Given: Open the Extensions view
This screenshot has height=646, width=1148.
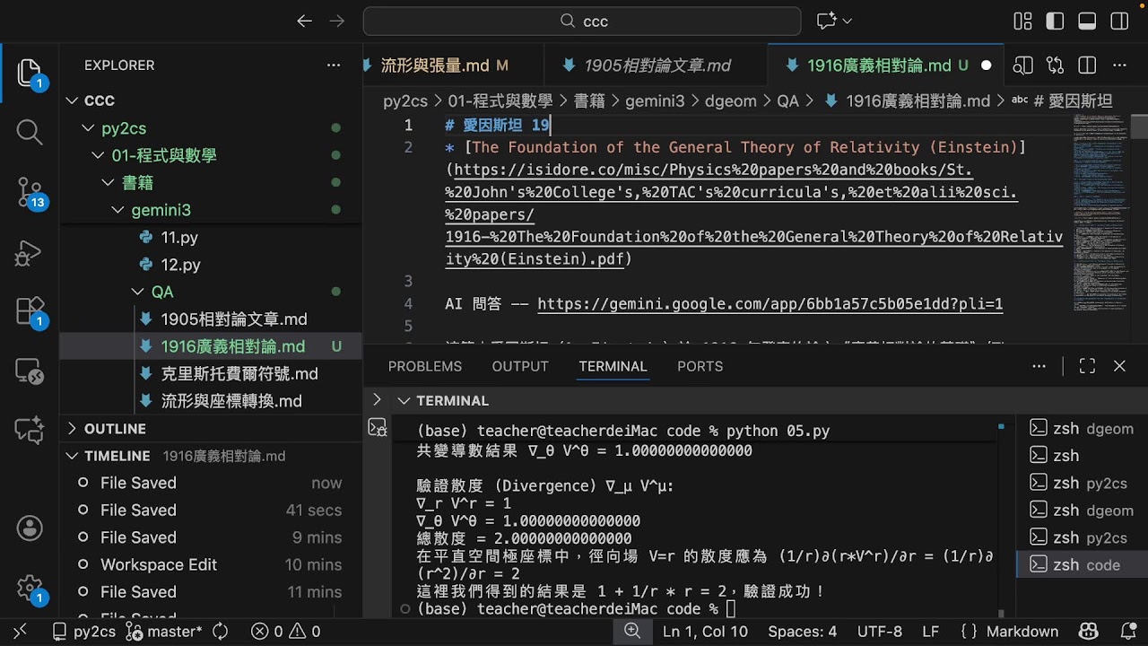Looking at the screenshot, I should [30, 311].
